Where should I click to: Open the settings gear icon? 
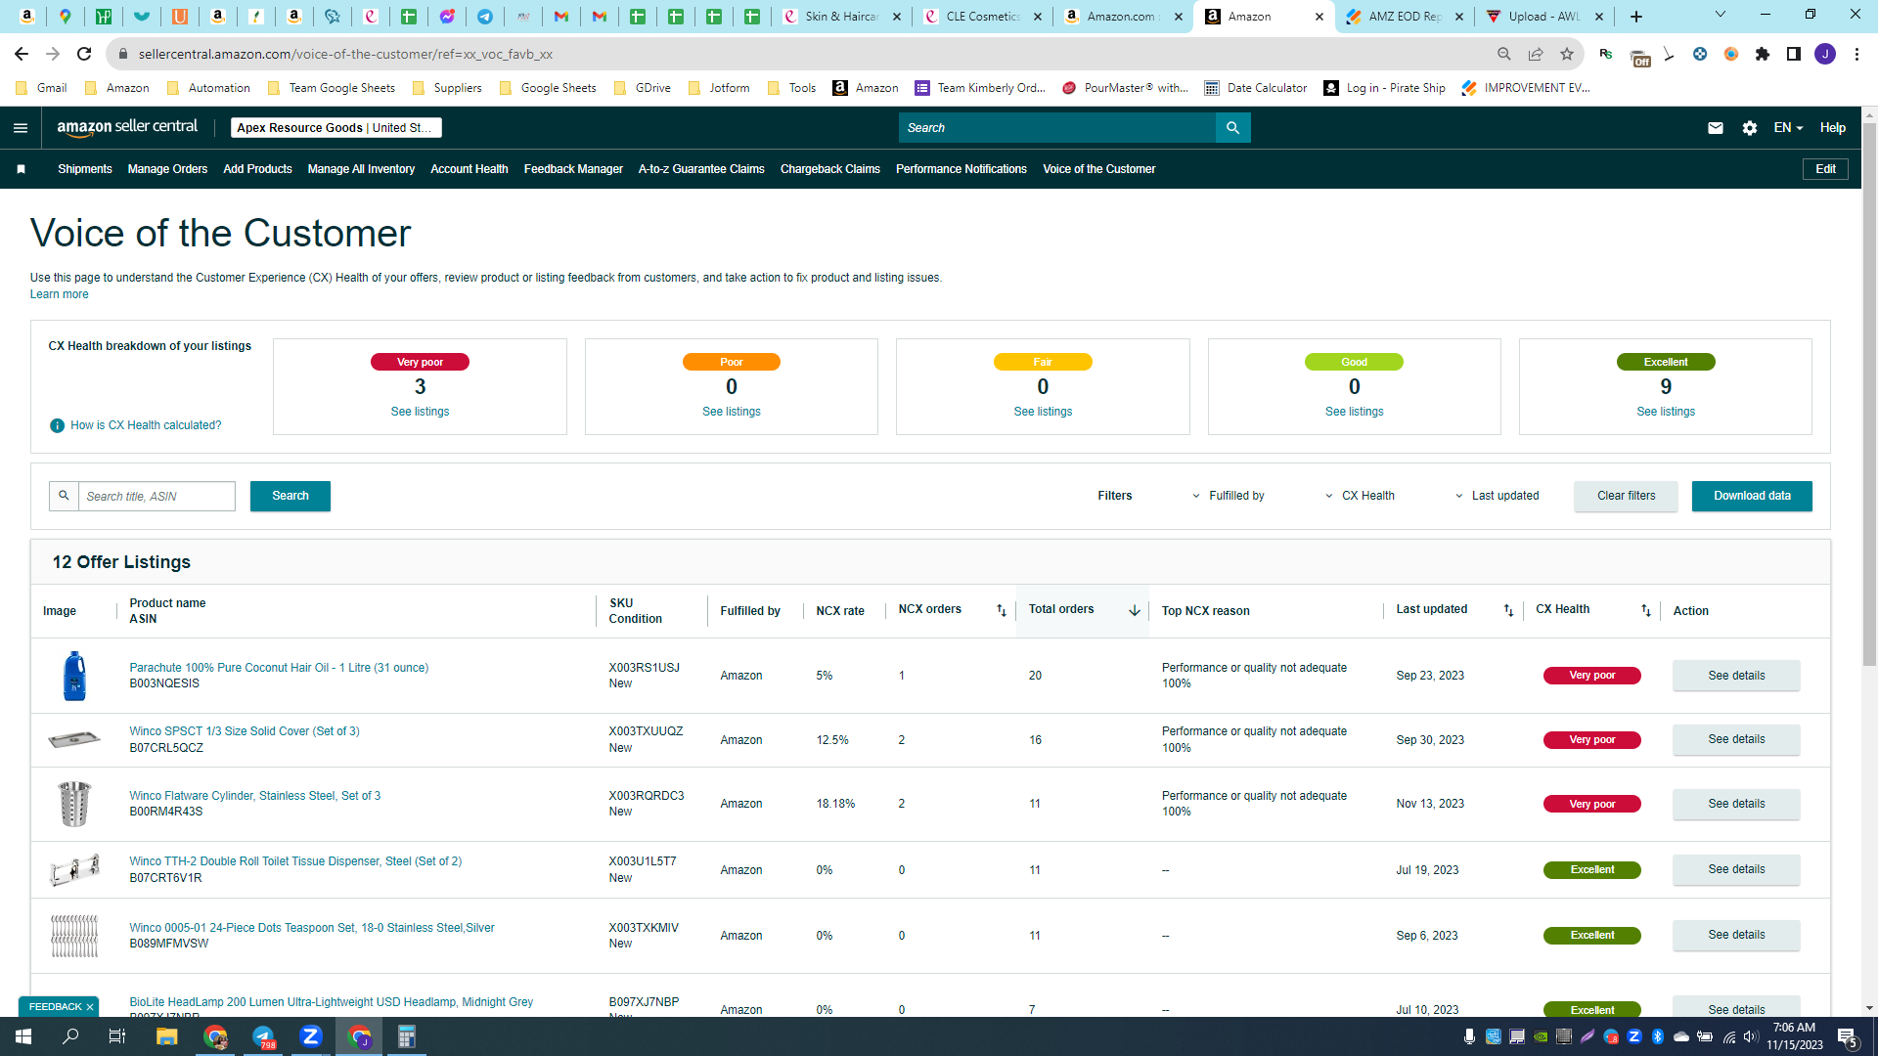point(1750,128)
